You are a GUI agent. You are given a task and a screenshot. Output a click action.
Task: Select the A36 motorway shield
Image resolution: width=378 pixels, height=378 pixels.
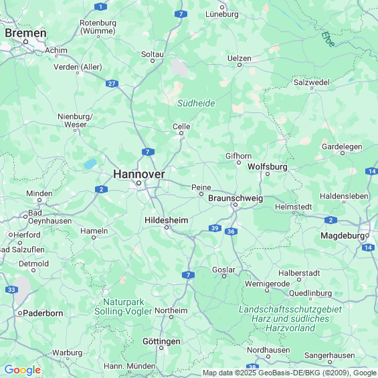pyautogui.click(x=231, y=231)
